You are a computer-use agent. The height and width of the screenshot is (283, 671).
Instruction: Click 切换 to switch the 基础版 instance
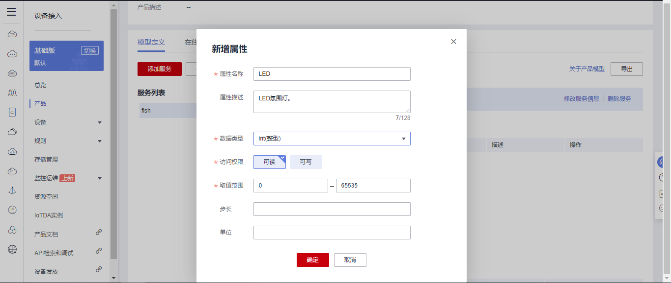click(89, 50)
